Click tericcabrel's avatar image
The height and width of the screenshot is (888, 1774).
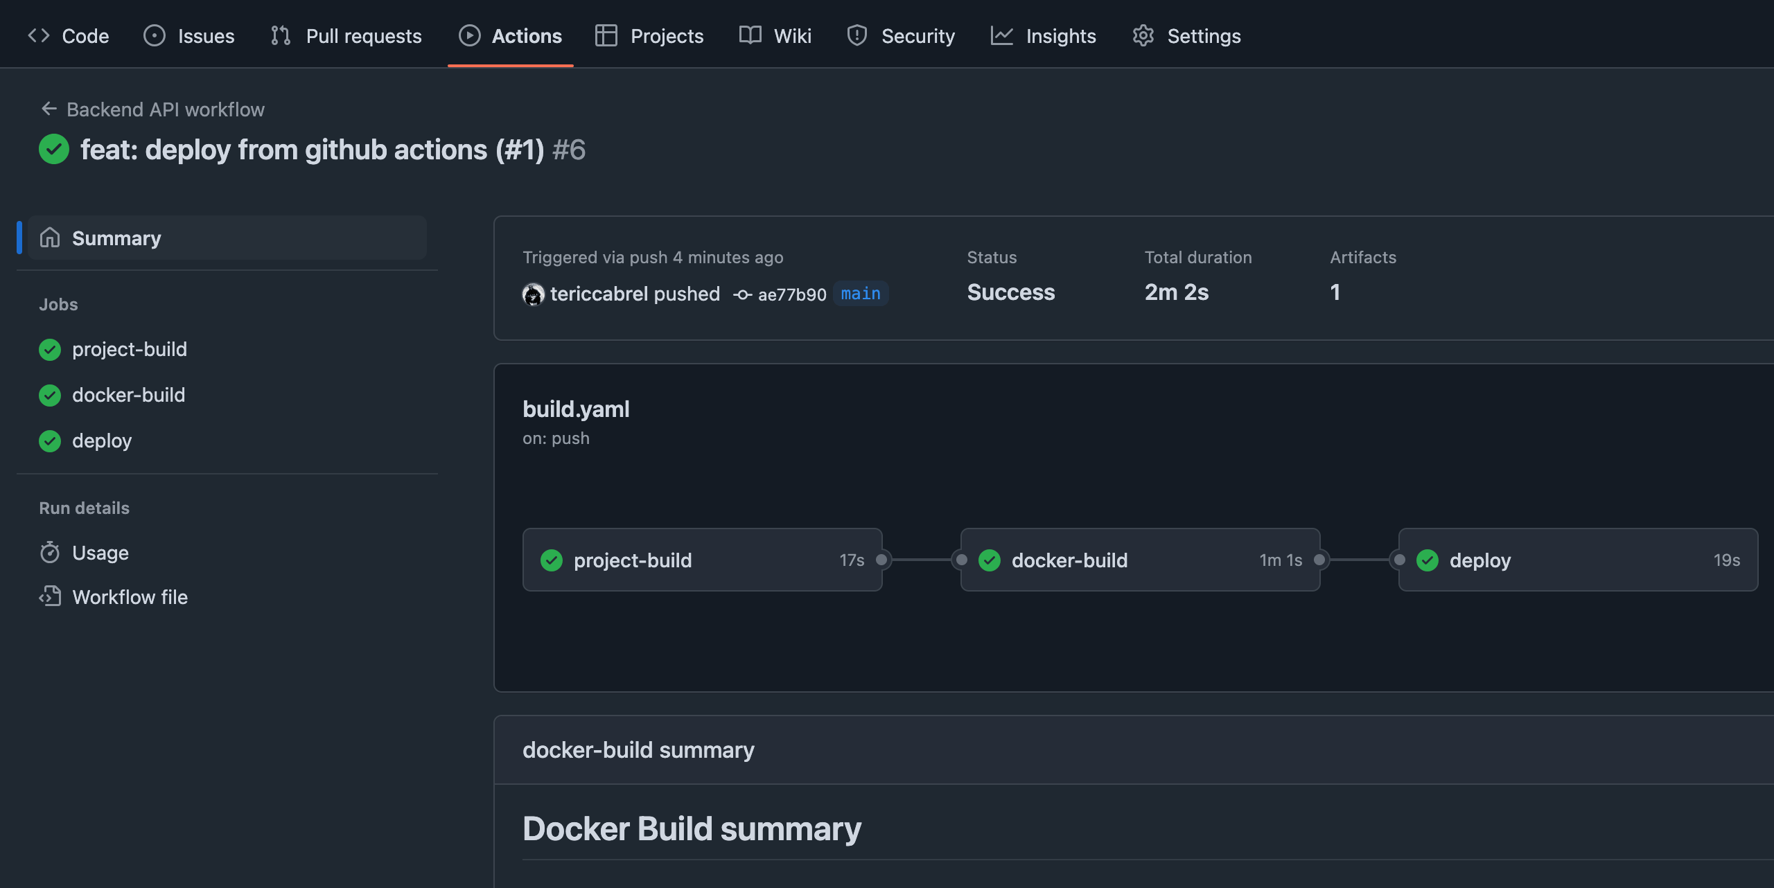click(x=532, y=294)
